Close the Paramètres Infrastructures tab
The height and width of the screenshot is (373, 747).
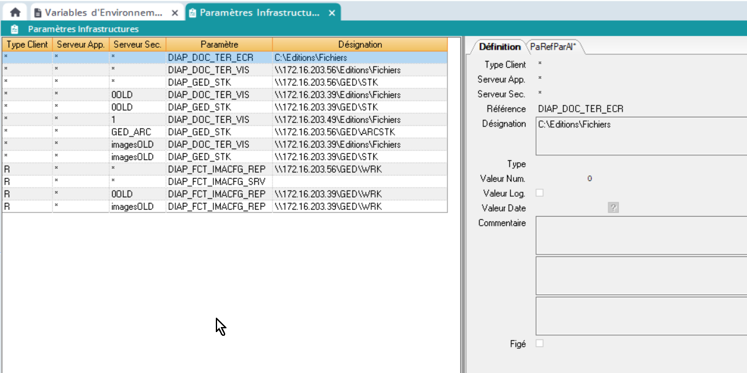[332, 13]
